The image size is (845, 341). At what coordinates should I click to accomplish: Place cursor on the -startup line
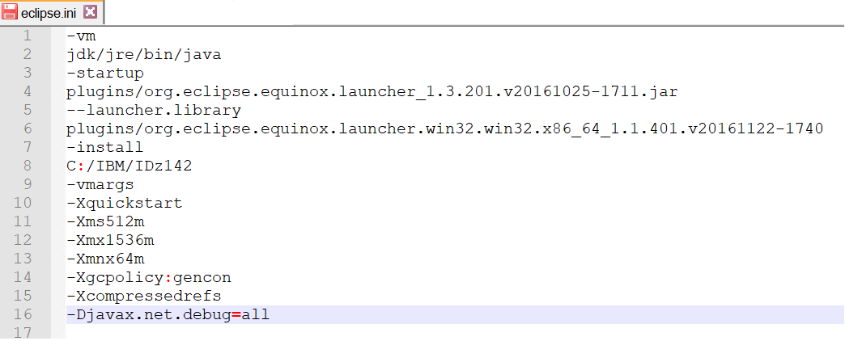pos(105,74)
